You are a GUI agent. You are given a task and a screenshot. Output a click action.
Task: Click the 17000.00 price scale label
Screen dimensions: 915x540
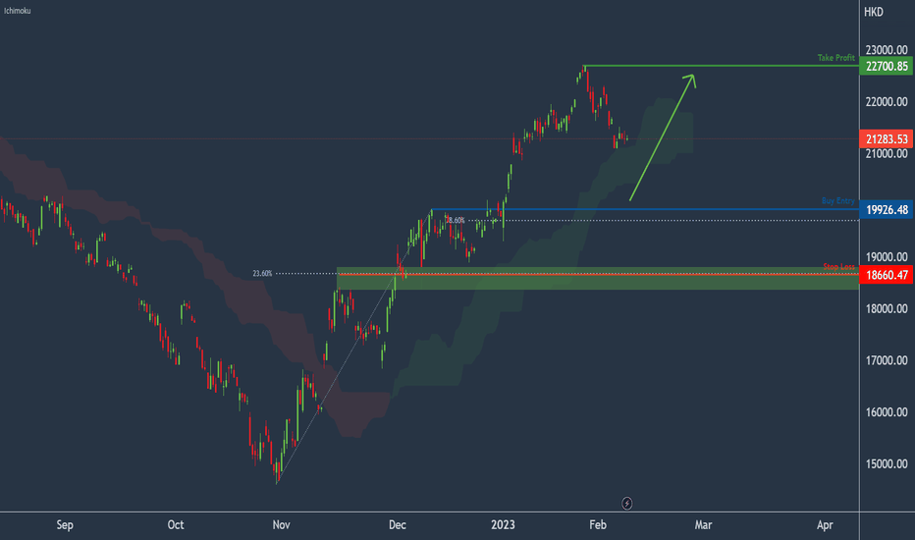887,360
